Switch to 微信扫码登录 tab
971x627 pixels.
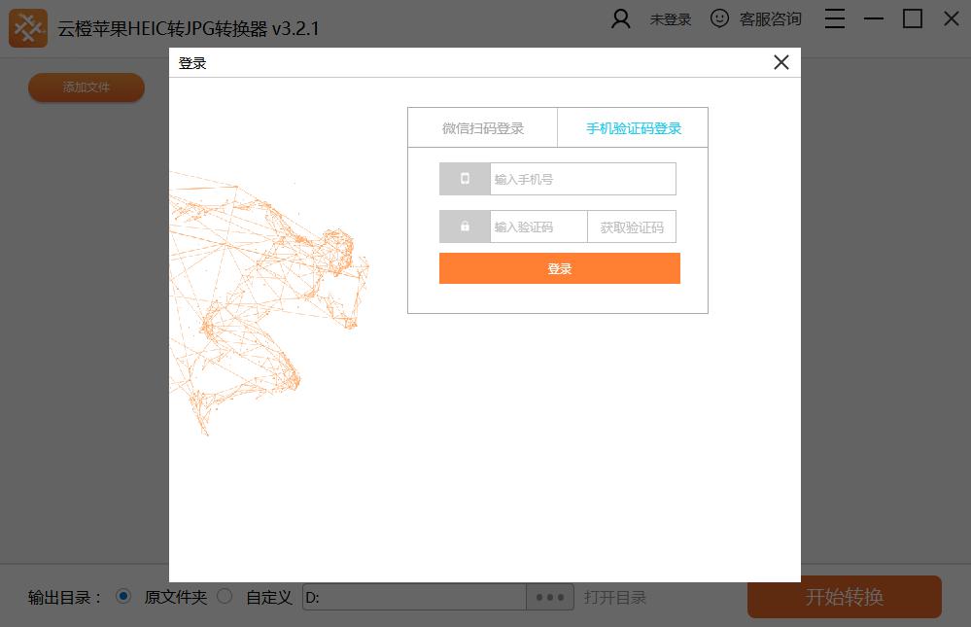click(x=482, y=128)
